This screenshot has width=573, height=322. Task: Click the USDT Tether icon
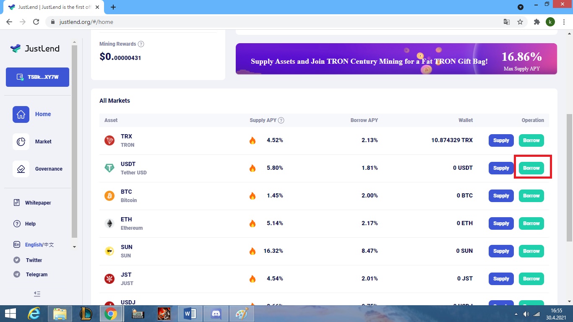coord(109,168)
